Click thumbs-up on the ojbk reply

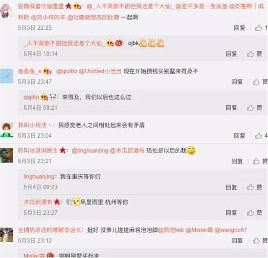point(254,54)
